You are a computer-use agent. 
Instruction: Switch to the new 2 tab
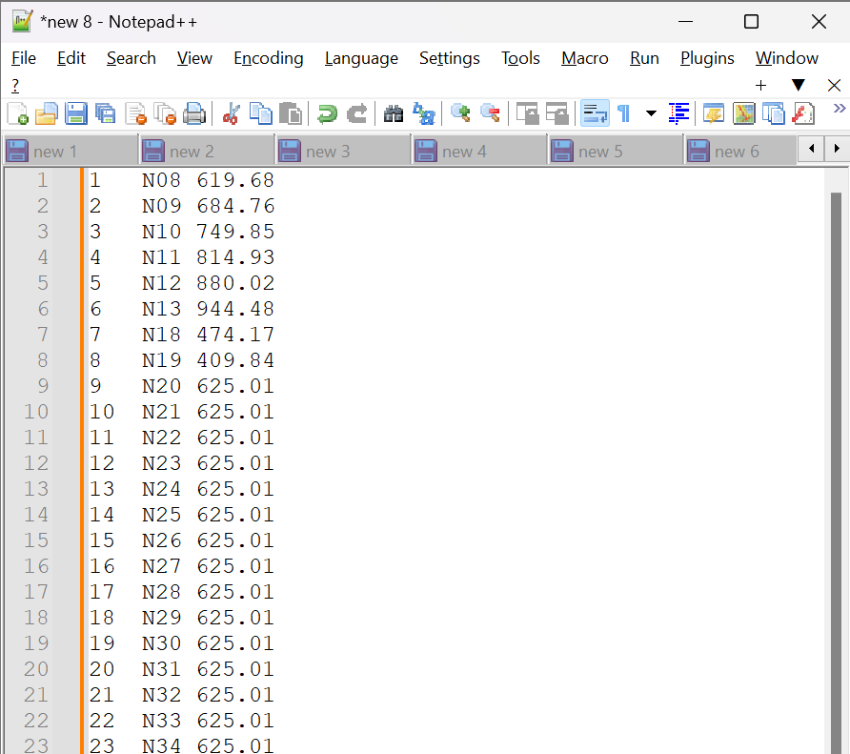pos(207,151)
